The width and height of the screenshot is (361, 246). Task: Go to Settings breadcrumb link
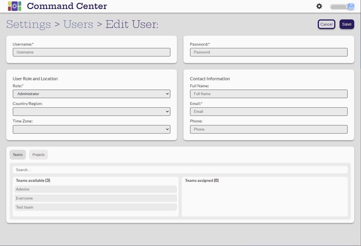(29, 24)
